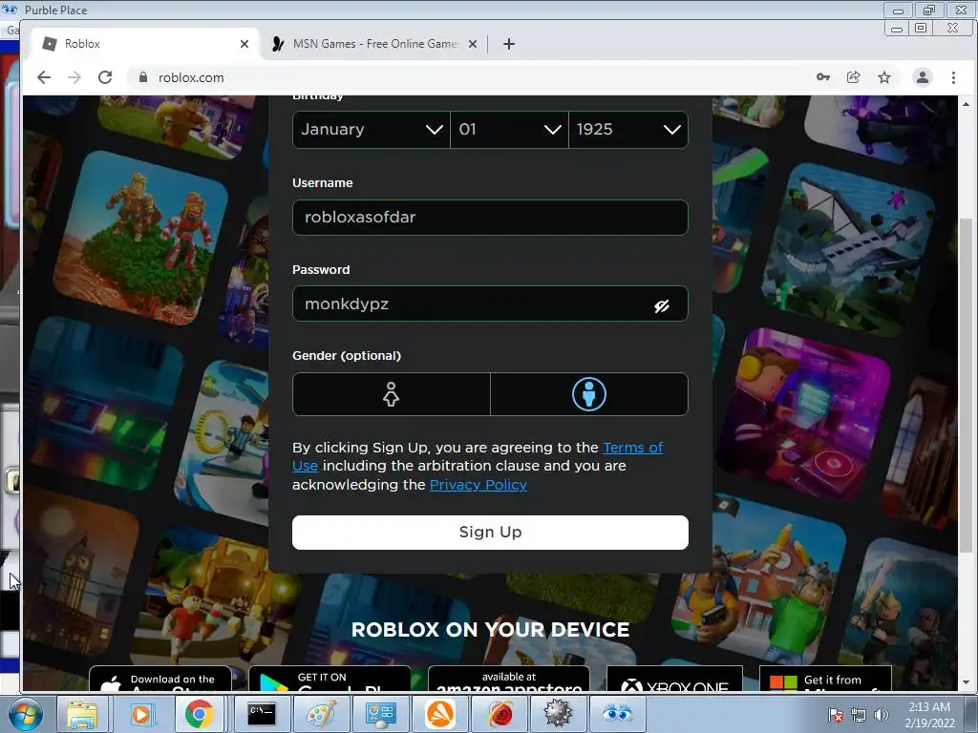Click the orange Avast taskbar icon
978x733 pixels.
439,714
